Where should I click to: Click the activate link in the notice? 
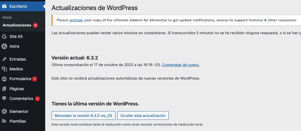(x=76, y=20)
